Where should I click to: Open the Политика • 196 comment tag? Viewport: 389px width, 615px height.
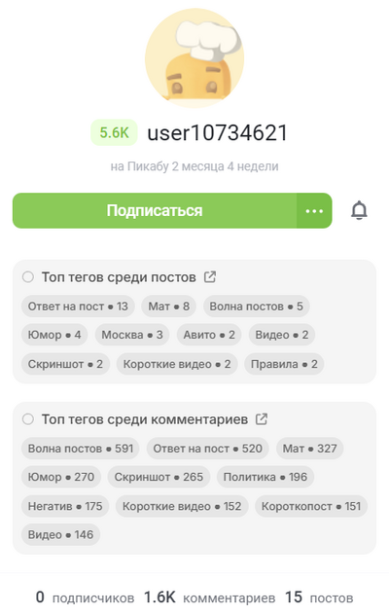265,477
